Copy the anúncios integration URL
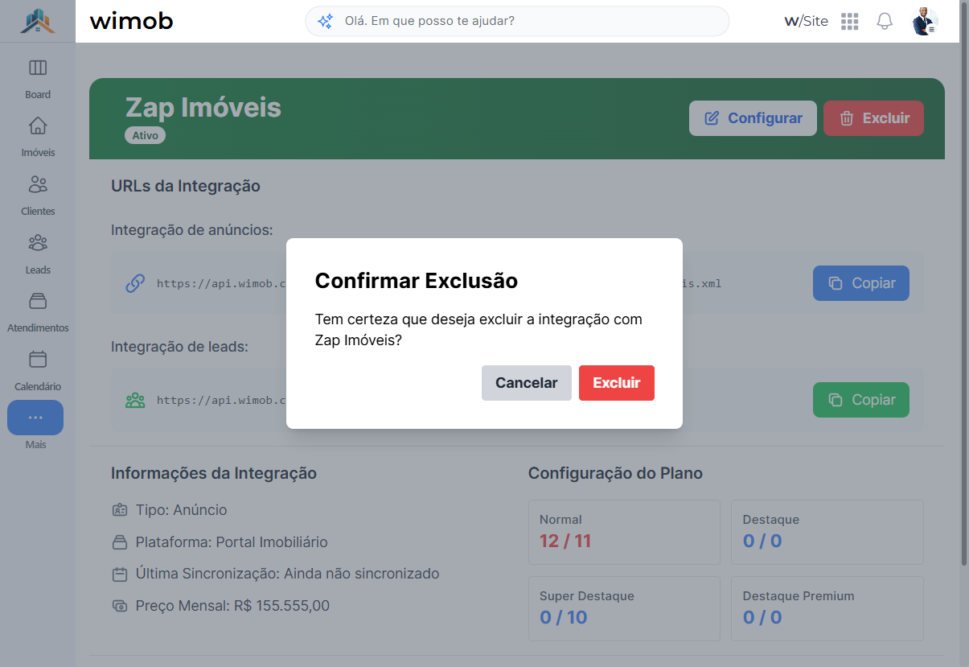The width and height of the screenshot is (969, 667). point(861,283)
